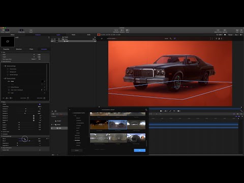Viewport: 244px width, 183px height.
Task: Toggle the Visible checkbox in the inspector
Action: coord(40,104)
